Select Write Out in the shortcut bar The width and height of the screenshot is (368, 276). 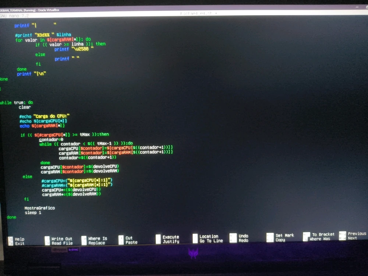pyautogui.click(x=62, y=239)
